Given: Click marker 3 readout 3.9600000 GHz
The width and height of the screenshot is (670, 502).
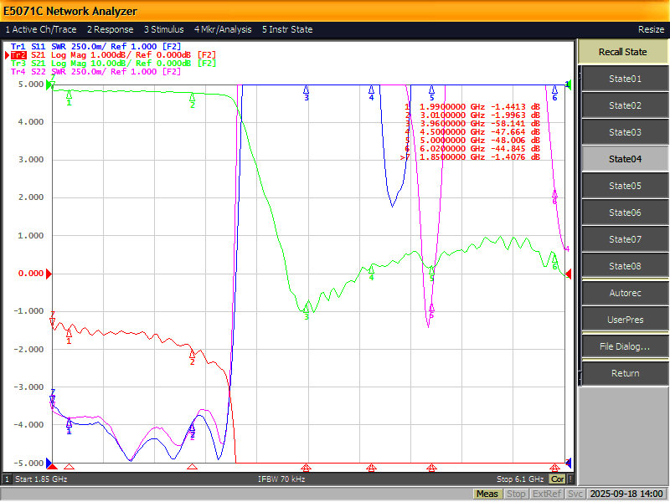Looking at the screenshot, I should pos(472,123).
